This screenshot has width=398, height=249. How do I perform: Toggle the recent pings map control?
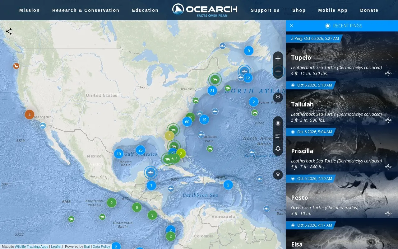[x=278, y=123]
